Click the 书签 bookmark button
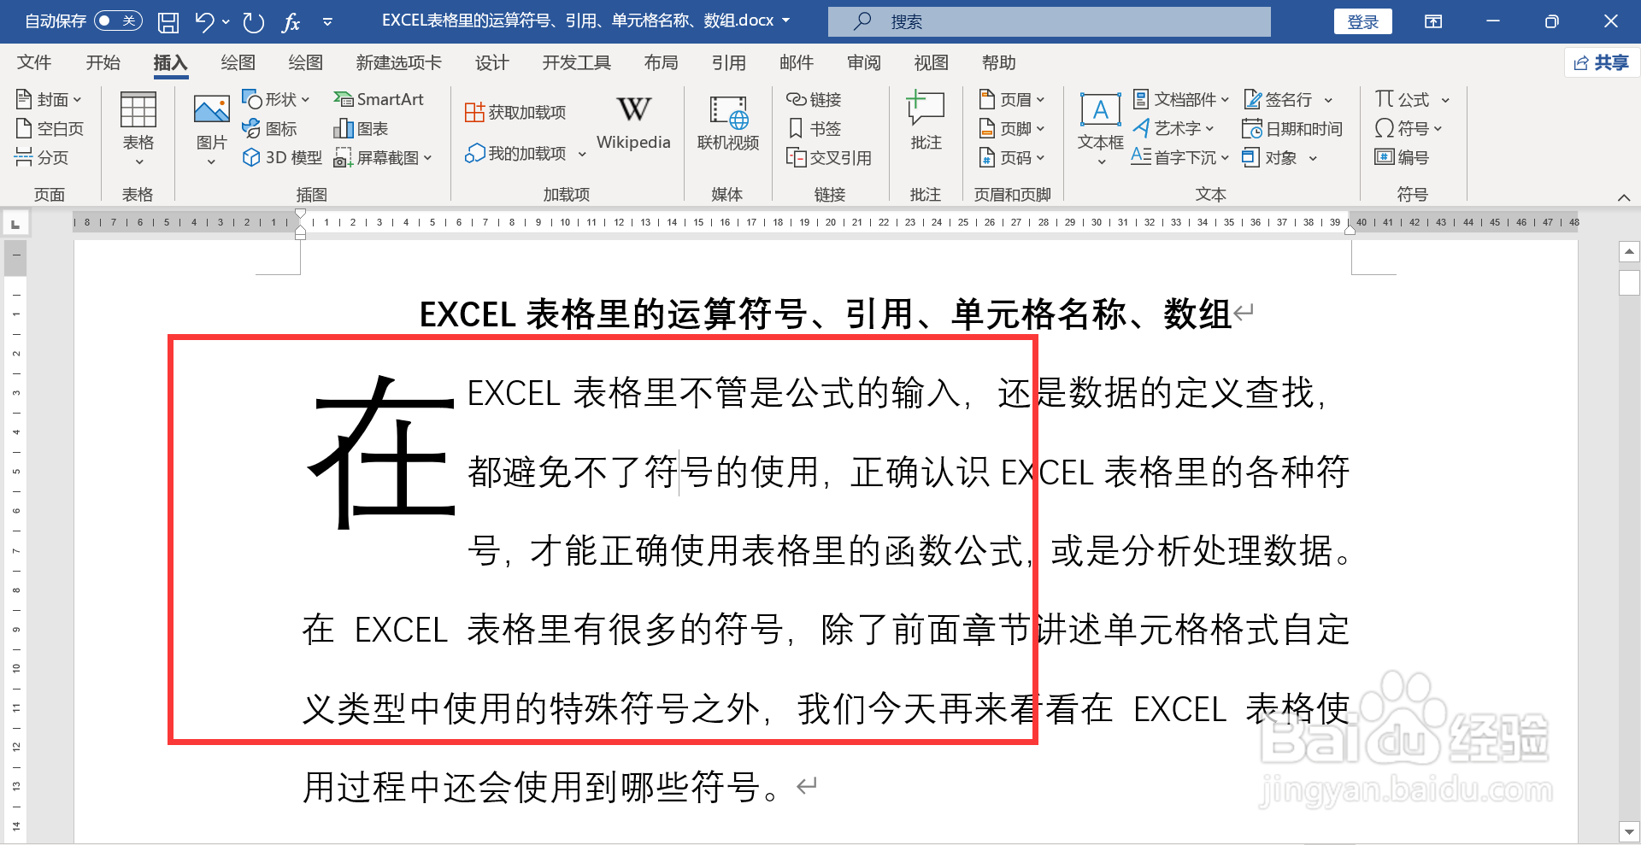Image resolution: width=1641 pixels, height=845 pixels. (814, 128)
